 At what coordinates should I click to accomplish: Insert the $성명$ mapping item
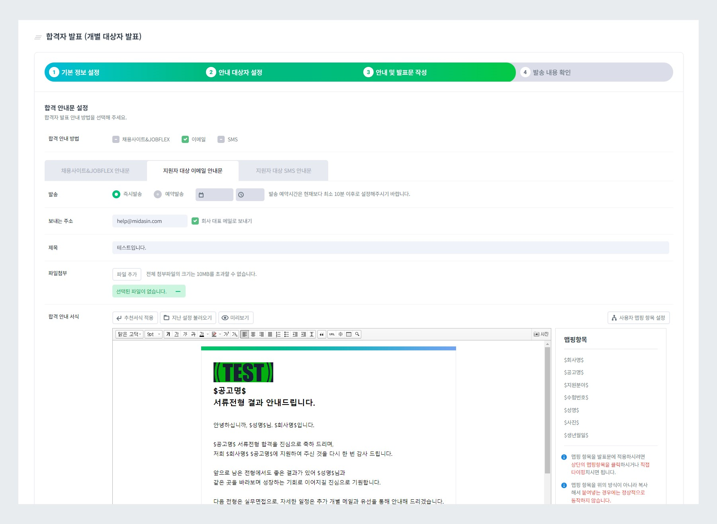point(571,410)
